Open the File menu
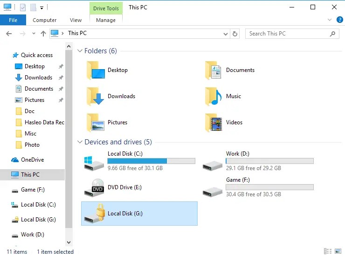 coord(13,20)
